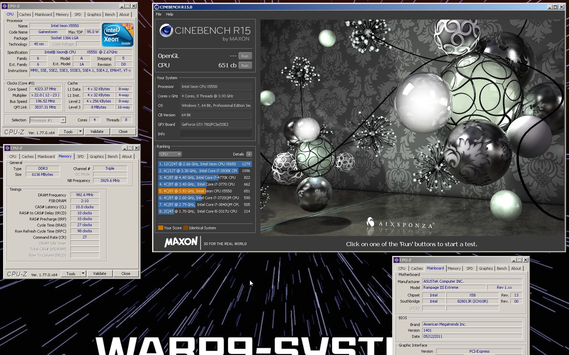
Task: Select ranking entry Intel Core i7-3720QM
Action: point(205,198)
